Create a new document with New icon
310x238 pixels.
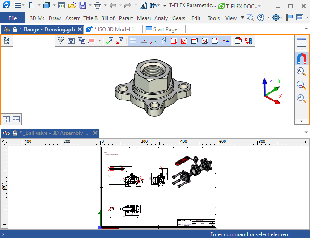pos(31,5)
